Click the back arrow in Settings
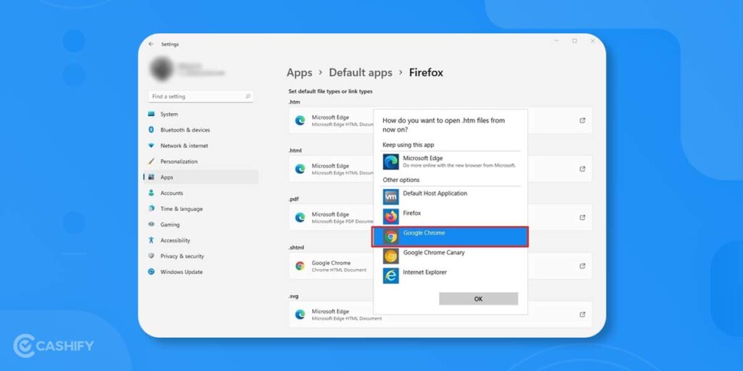This screenshot has height=371, width=743. pyautogui.click(x=151, y=44)
